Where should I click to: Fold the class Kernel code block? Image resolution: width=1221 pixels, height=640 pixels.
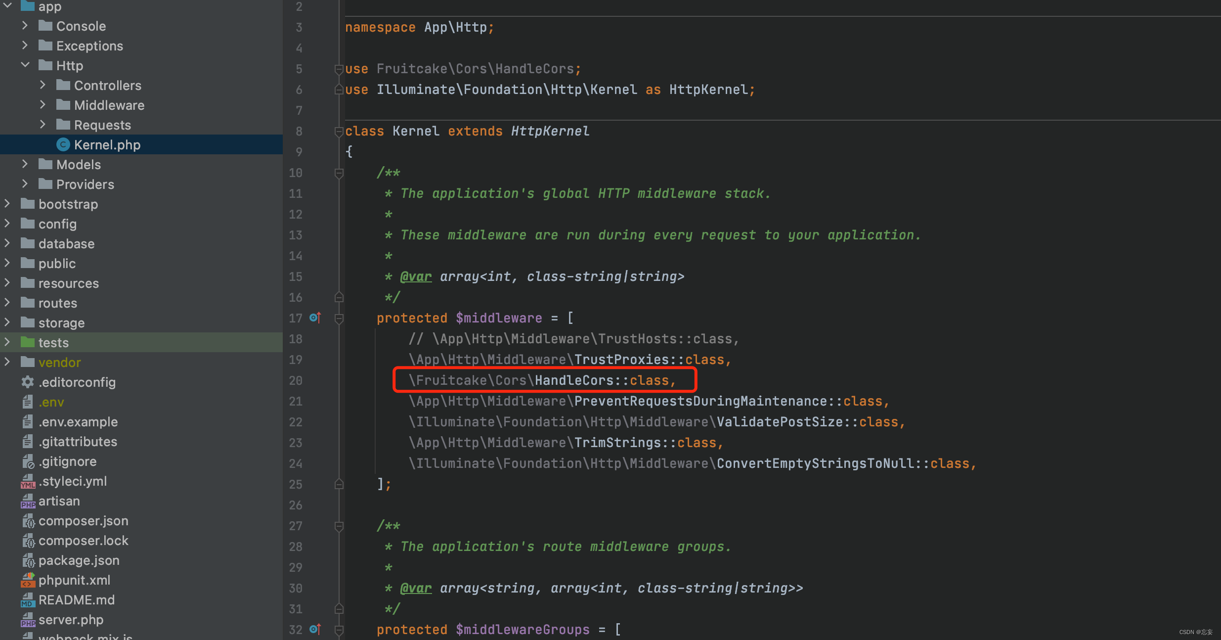point(339,132)
